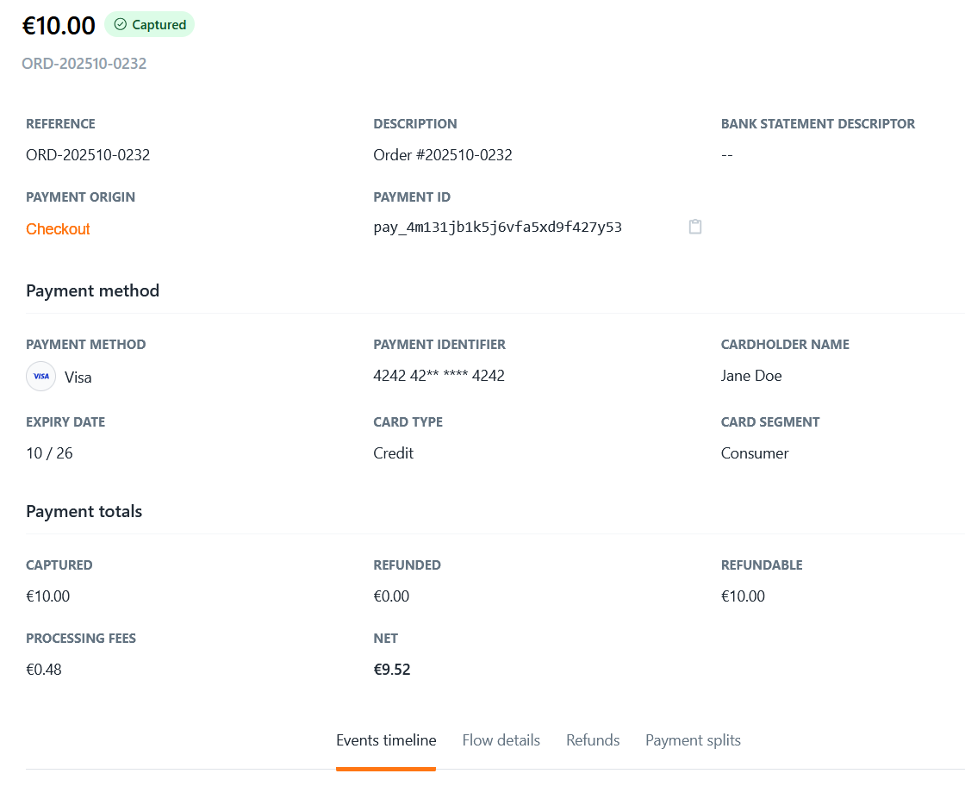
Task: Click the cardholder name Jane Doe
Action: 750,376
